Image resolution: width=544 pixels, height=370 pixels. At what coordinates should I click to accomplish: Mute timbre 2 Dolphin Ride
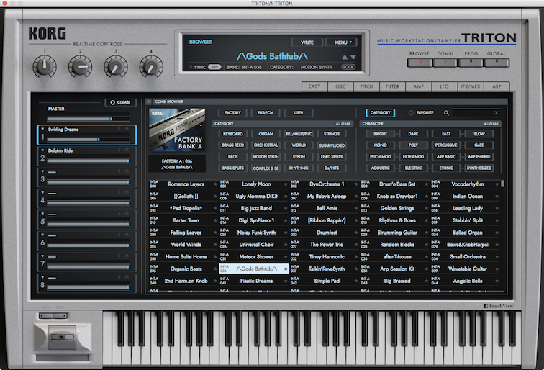[x=127, y=150]
